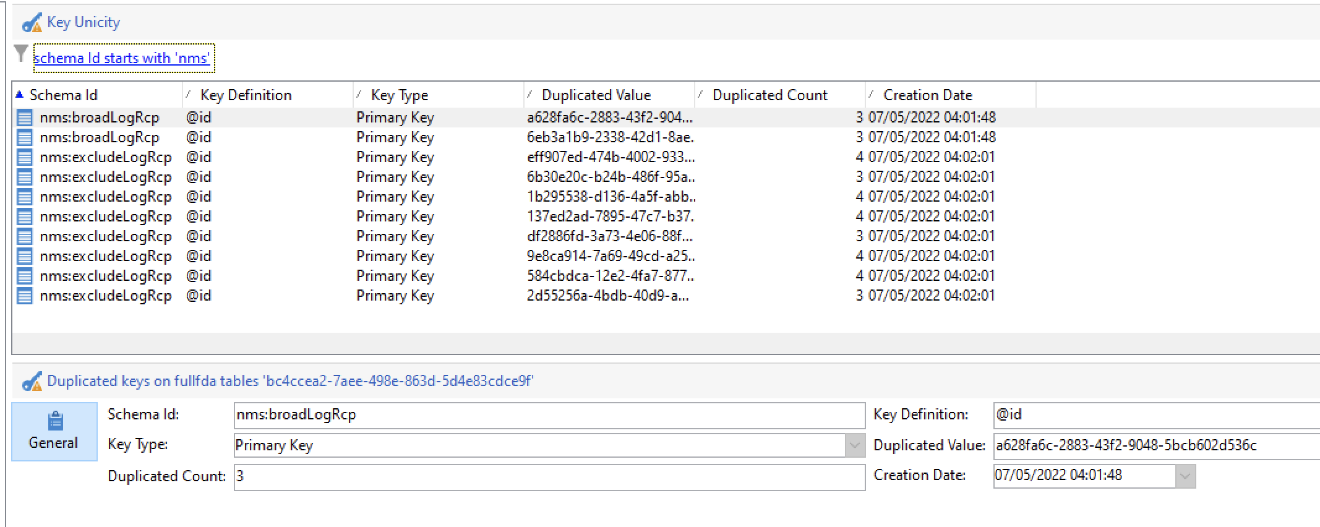Screen dimensions: 1320x527
Task: Click the Duplicated Value input field
Action: 1157,446
